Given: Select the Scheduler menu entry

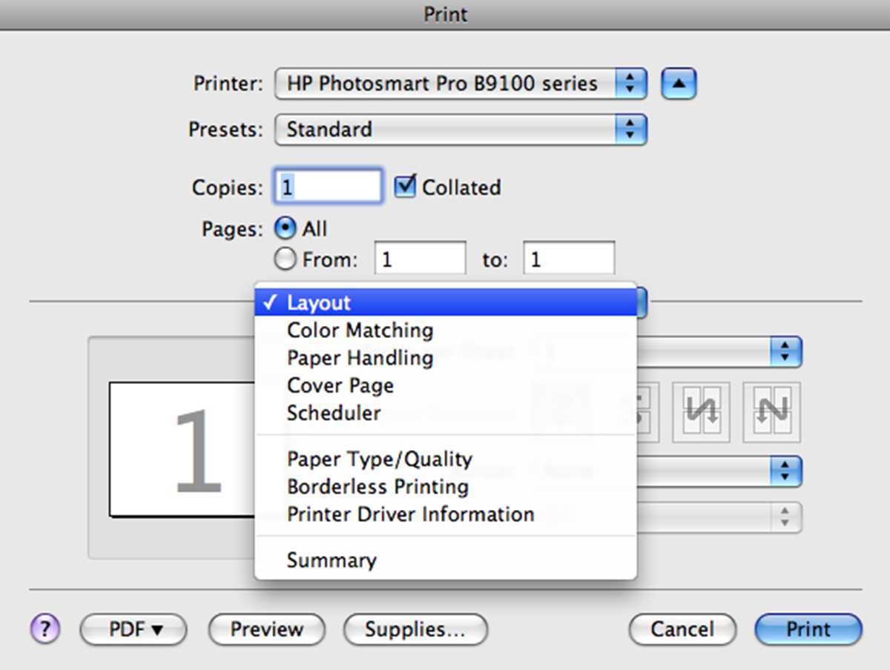Looking at the screenshot, I should click(x=446, y=413).
